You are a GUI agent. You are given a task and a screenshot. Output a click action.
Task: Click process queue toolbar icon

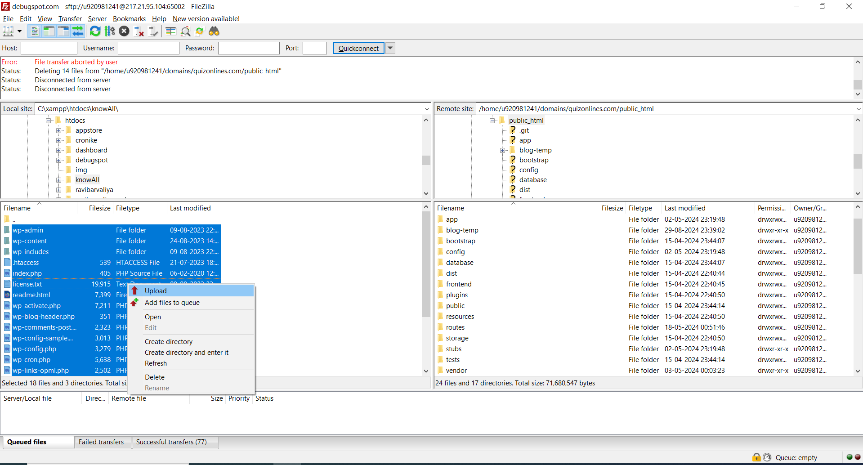[110, 31]
